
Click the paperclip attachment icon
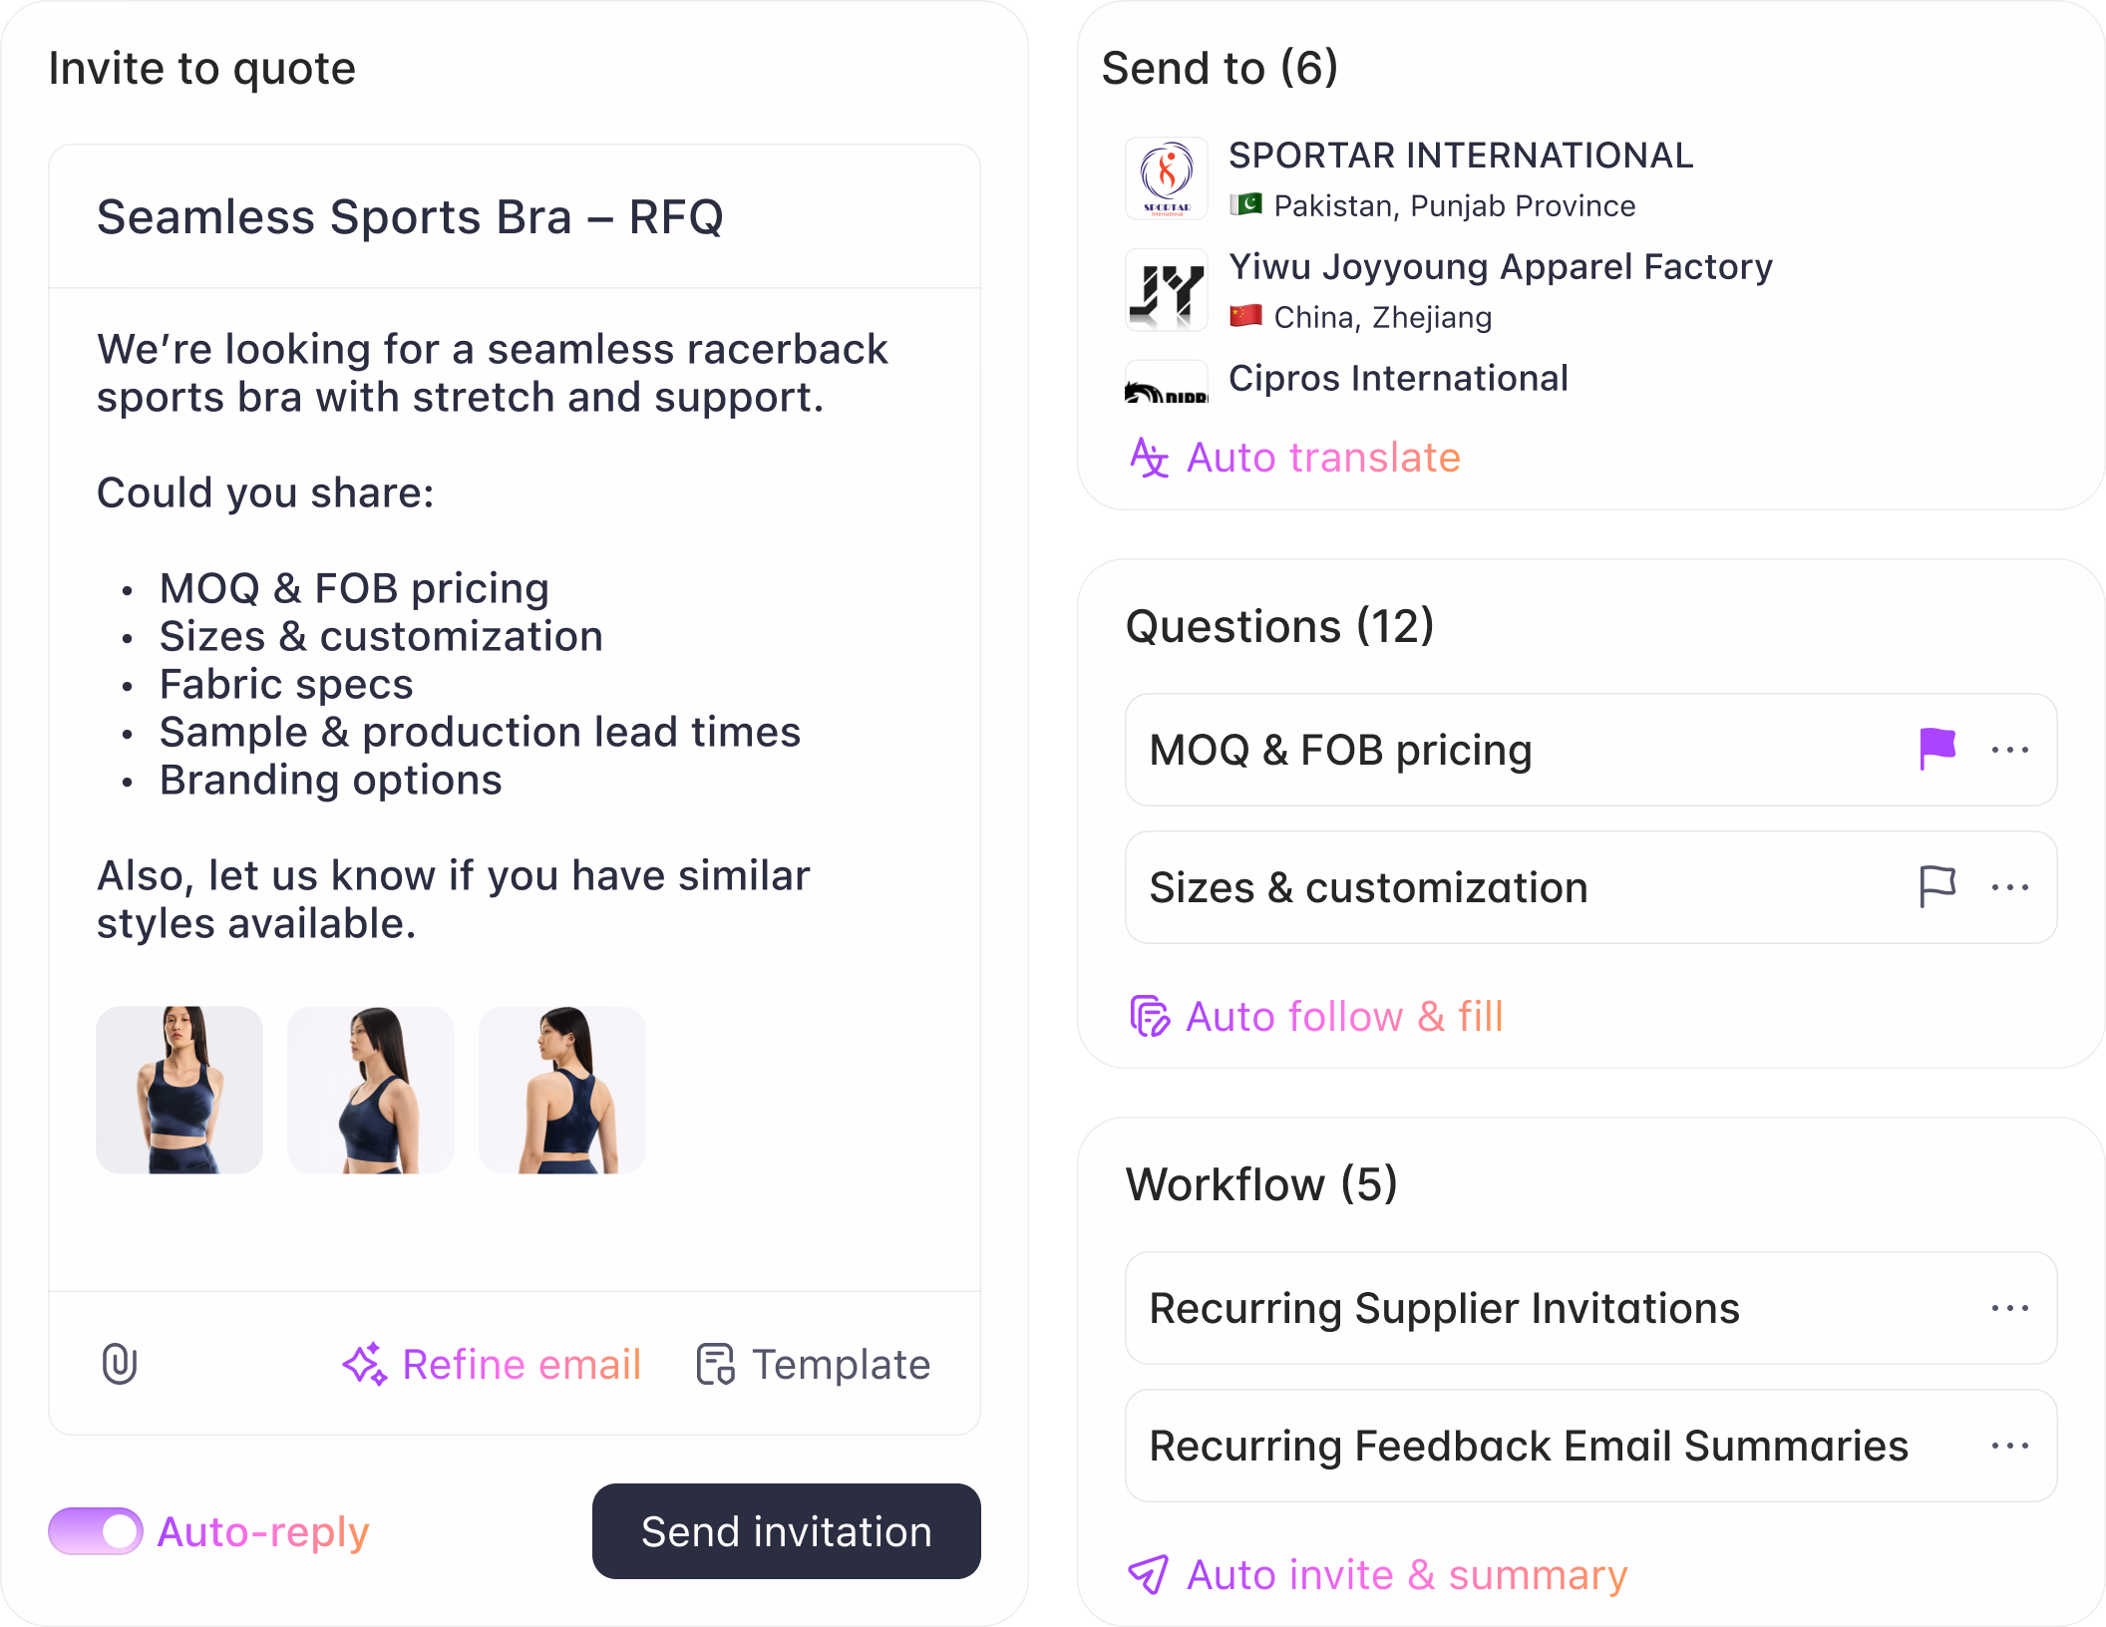click(x=120, y=1364)
